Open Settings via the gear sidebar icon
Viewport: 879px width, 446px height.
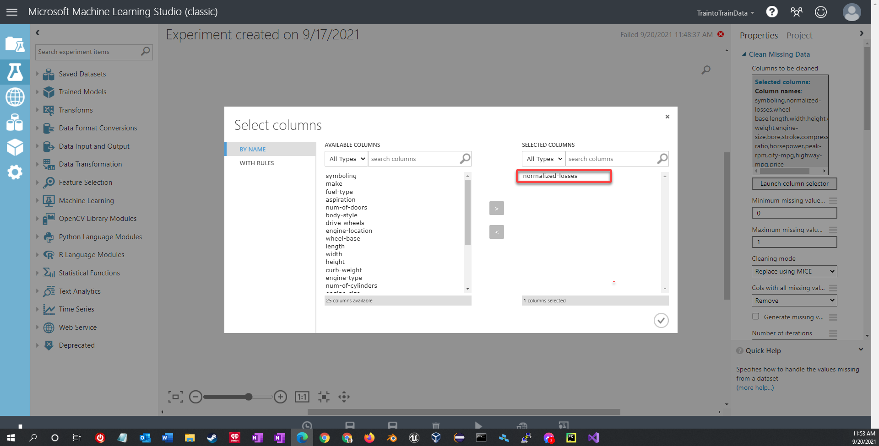(15, 172)
